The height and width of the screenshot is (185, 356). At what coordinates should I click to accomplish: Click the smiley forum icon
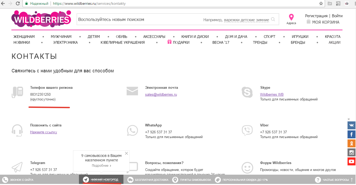247,168
